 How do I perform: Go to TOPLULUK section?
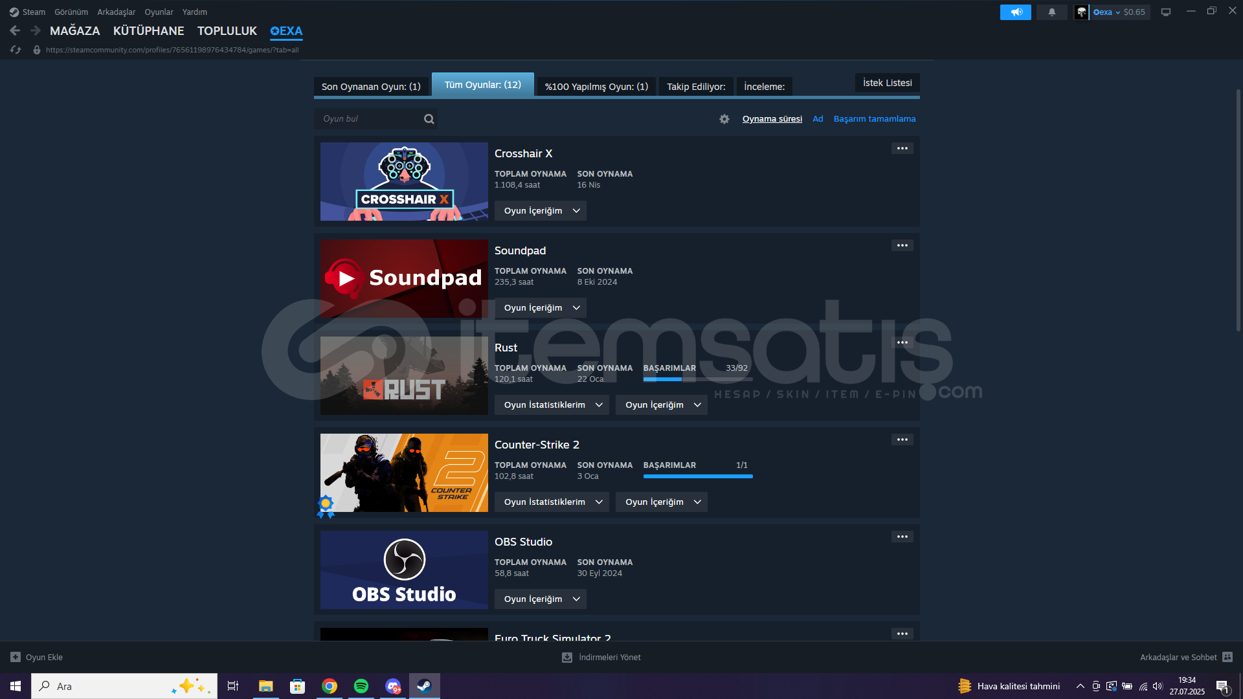point(227,30)
